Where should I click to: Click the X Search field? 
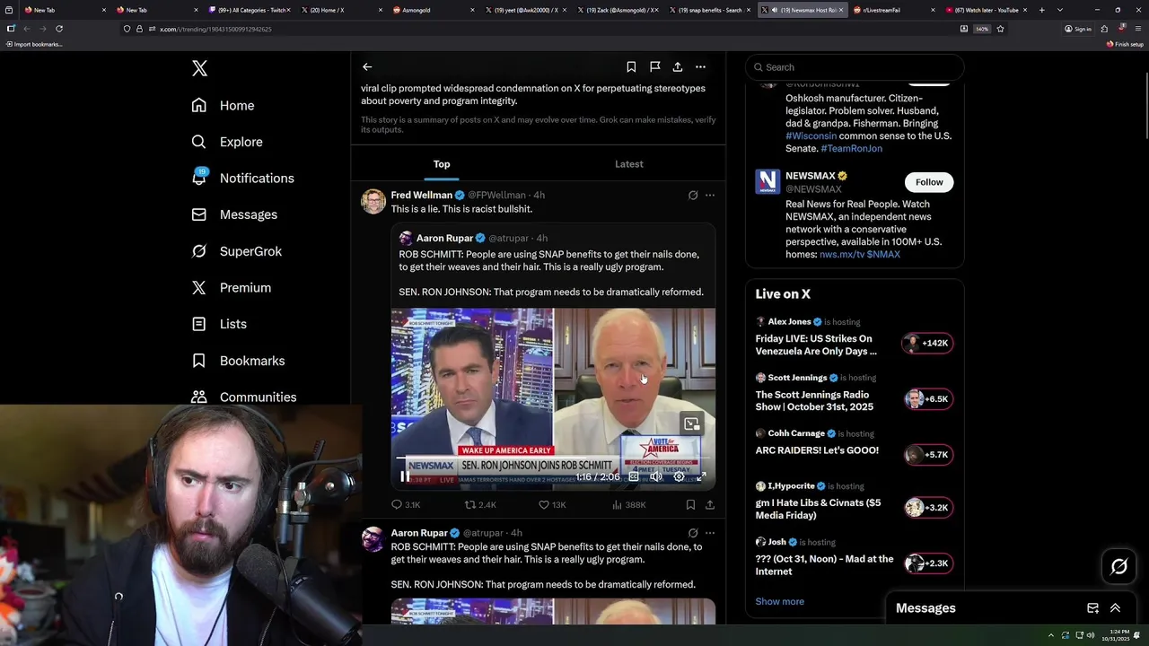point(854,67)
